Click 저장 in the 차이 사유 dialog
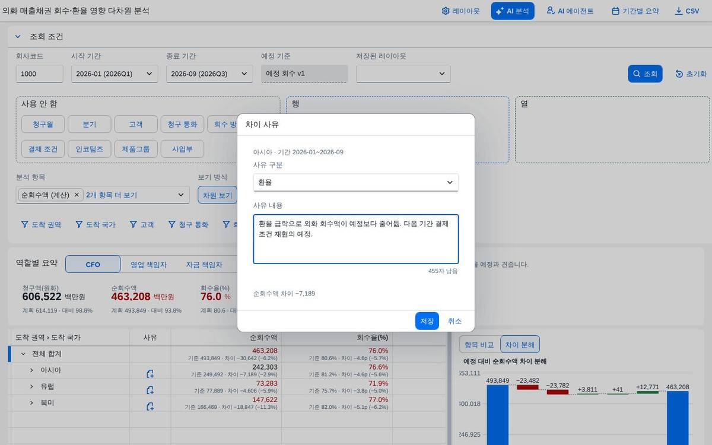 [427, 321]
